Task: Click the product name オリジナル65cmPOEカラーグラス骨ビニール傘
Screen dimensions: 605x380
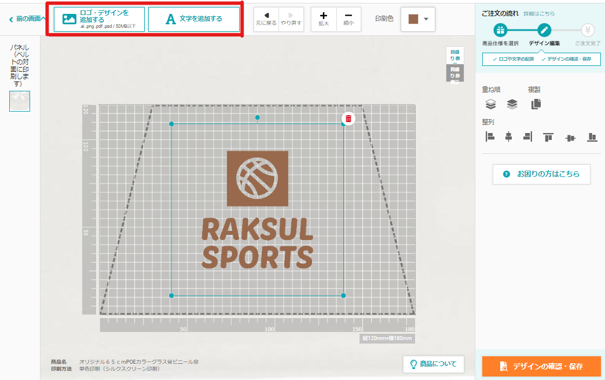Action: 139,361
